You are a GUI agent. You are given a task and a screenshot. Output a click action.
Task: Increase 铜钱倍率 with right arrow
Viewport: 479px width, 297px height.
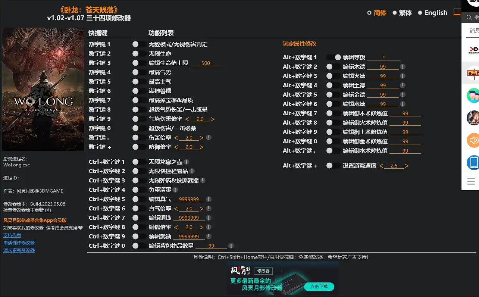click(201, 228)
